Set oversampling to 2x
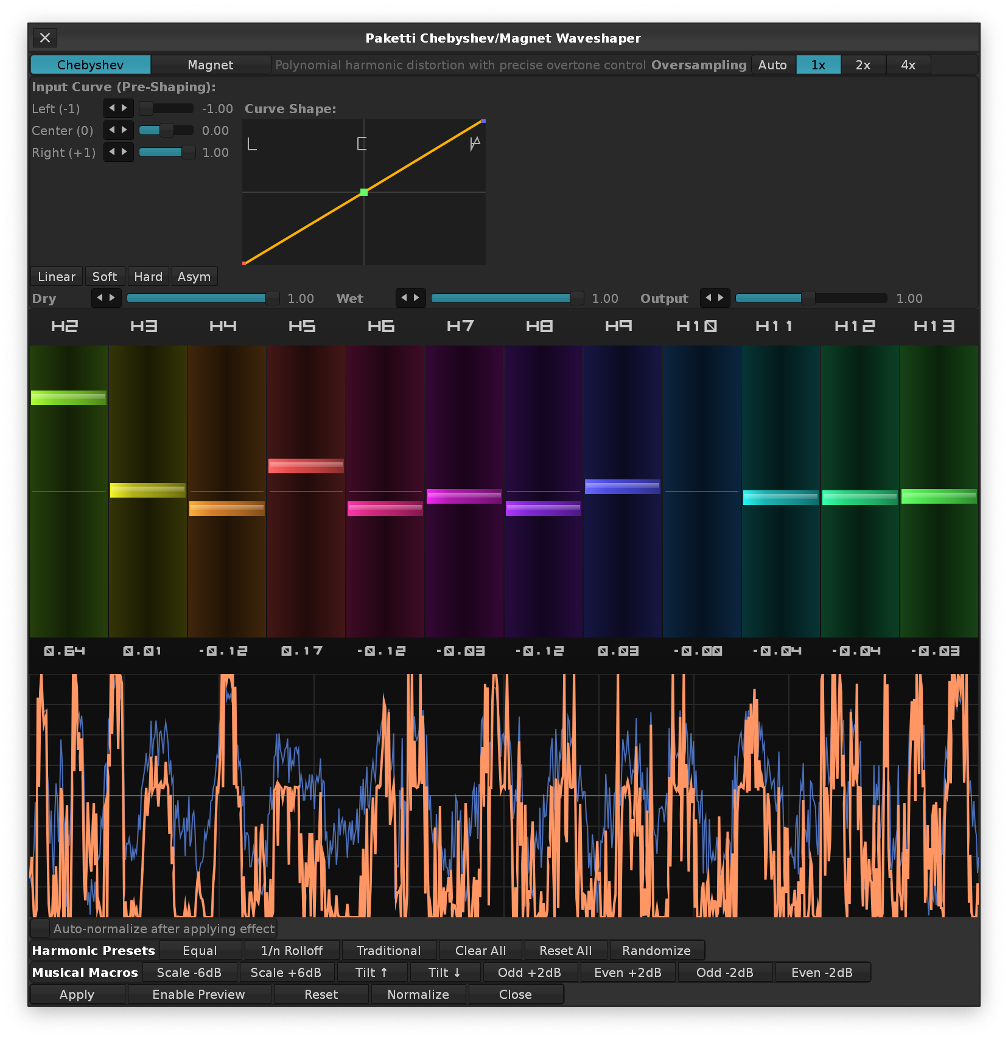The height and width of the screenshot is (1039, 1008). (863, 65)
